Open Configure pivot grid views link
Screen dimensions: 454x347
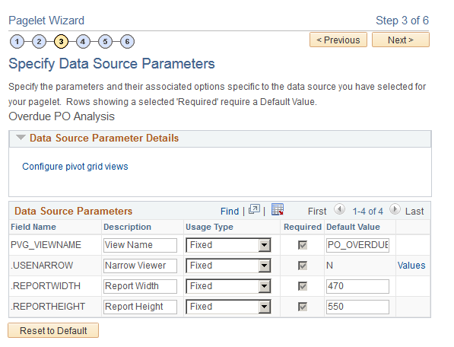pyautogui.click(x=75, y=167)
